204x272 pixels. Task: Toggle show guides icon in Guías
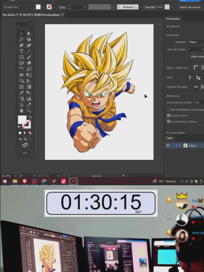click(x=190, y=77)
